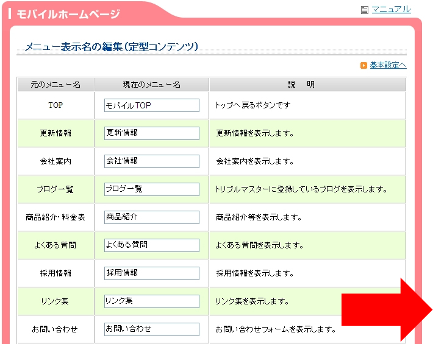The image size is (433, 344).
Task: Click the モバイルTOP menu name field
Action: tap(152, 105)
